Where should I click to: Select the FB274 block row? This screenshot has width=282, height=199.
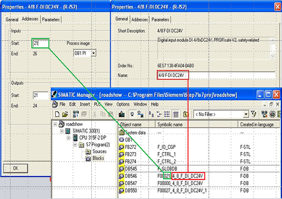pos(199,162)
